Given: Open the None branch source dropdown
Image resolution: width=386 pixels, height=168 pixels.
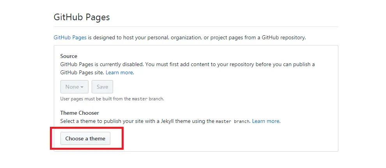Looking at the screenshot, I should pyautogui.click(x=74, y=87).
